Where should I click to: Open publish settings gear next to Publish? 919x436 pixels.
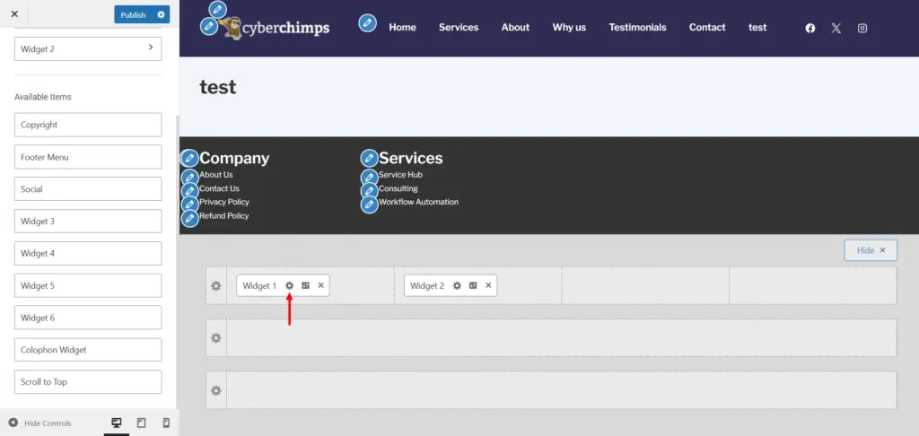tap(162, 14)
